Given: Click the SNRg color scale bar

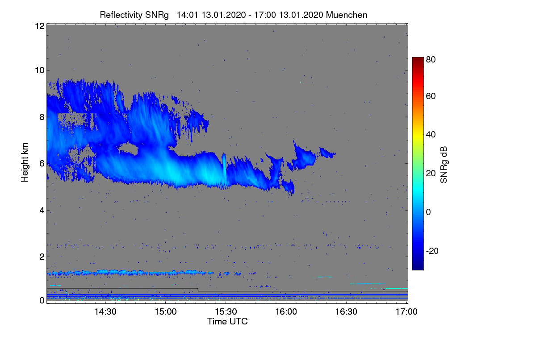Looking at the screenshot, I should coord(418,163).
